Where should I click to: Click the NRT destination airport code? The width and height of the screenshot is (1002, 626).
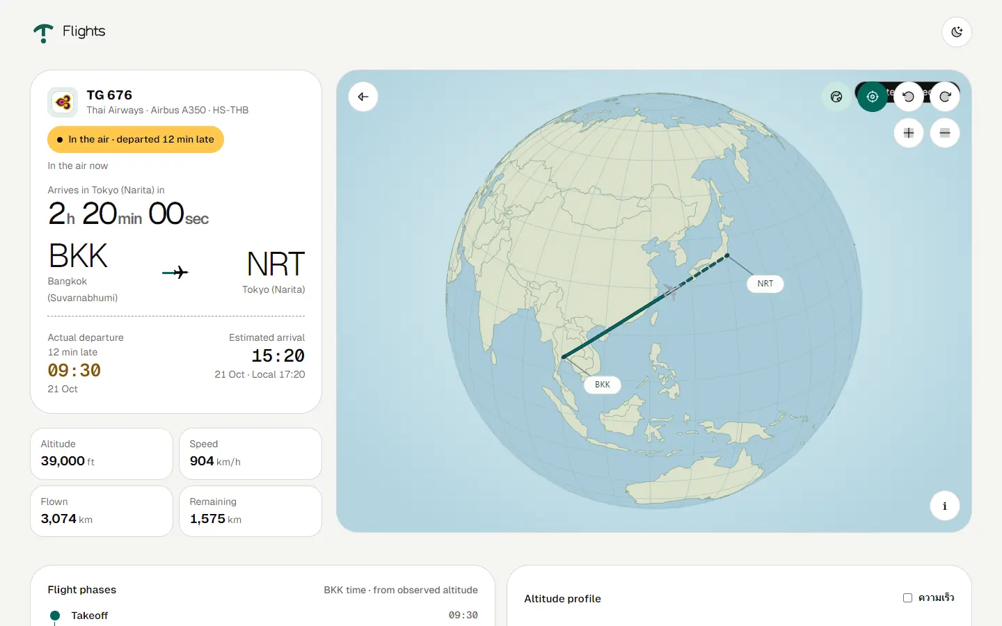pos(276,264)
